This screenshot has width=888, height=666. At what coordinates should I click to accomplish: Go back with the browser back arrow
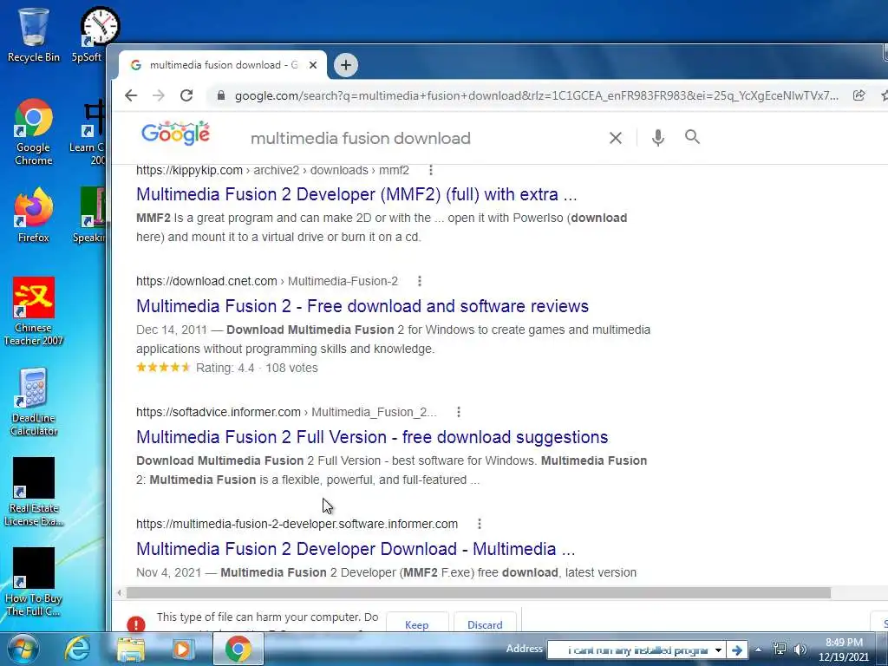tap(131, 95)
